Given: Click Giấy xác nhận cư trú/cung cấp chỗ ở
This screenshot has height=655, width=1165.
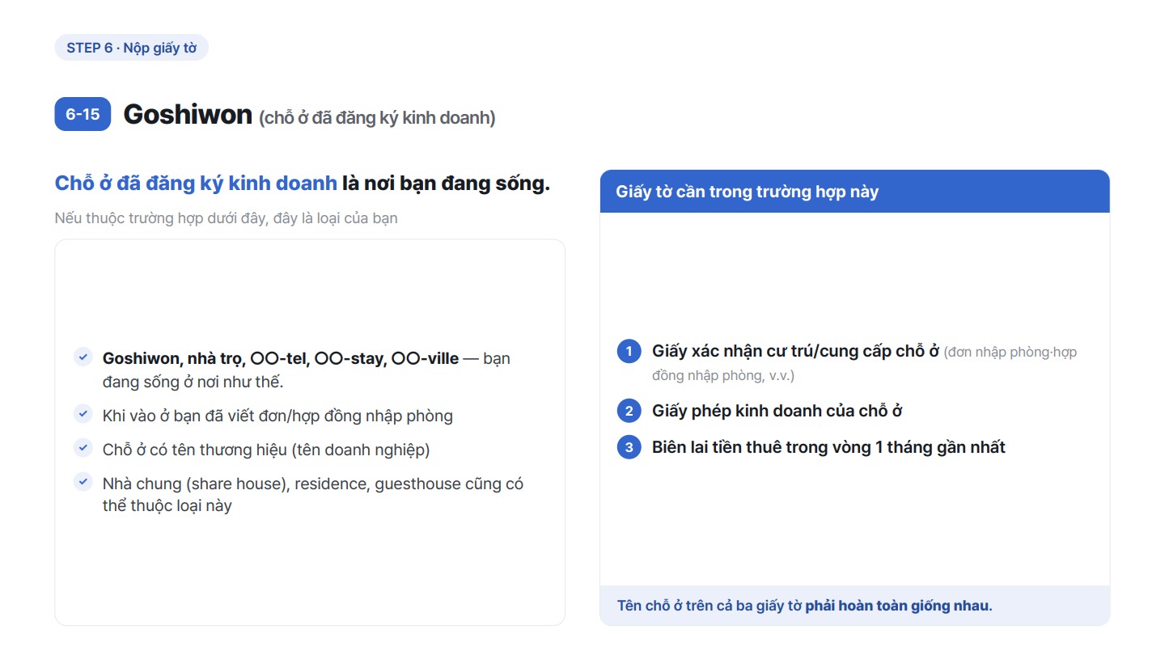Looking at the screenshot, I should pyautogui.click(x=795, y=351).
